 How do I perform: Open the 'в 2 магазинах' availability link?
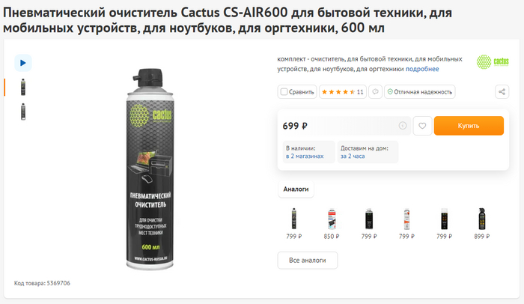tap(305, 156)
